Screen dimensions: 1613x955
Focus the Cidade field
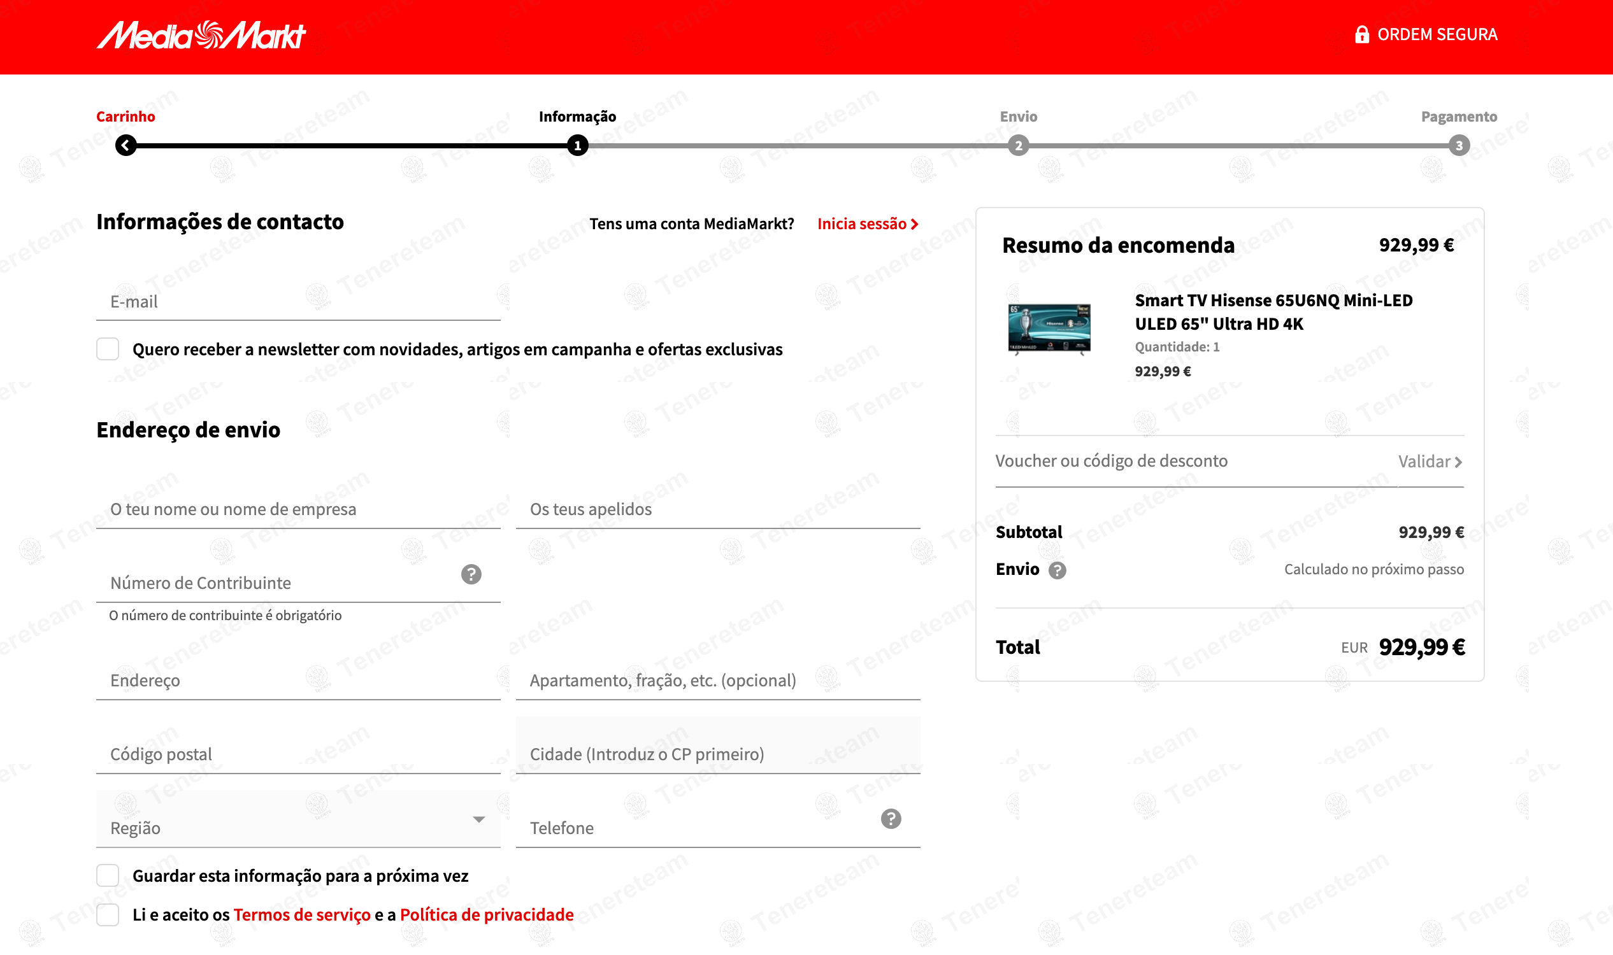(x=717, y=745)
